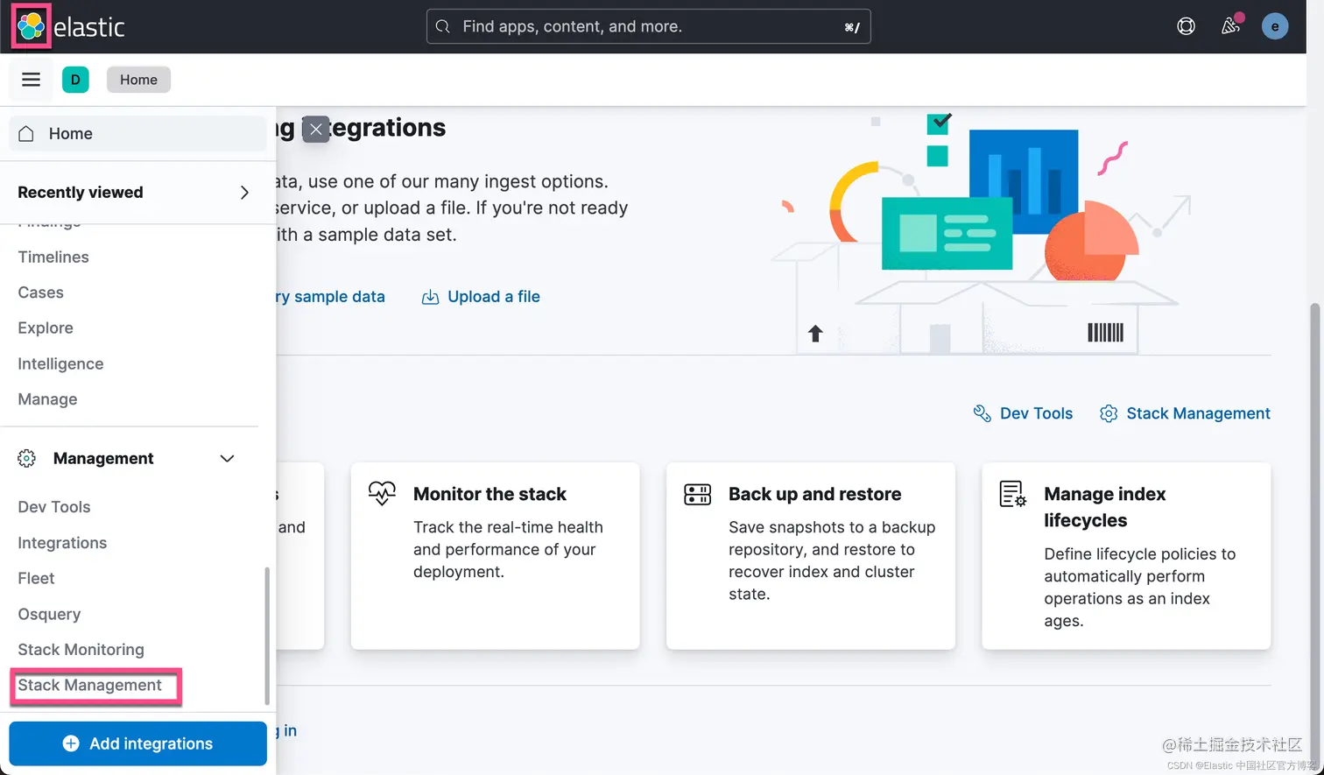
Task: Click the upload icon beside Upload a file
Action: click(430, 297)
